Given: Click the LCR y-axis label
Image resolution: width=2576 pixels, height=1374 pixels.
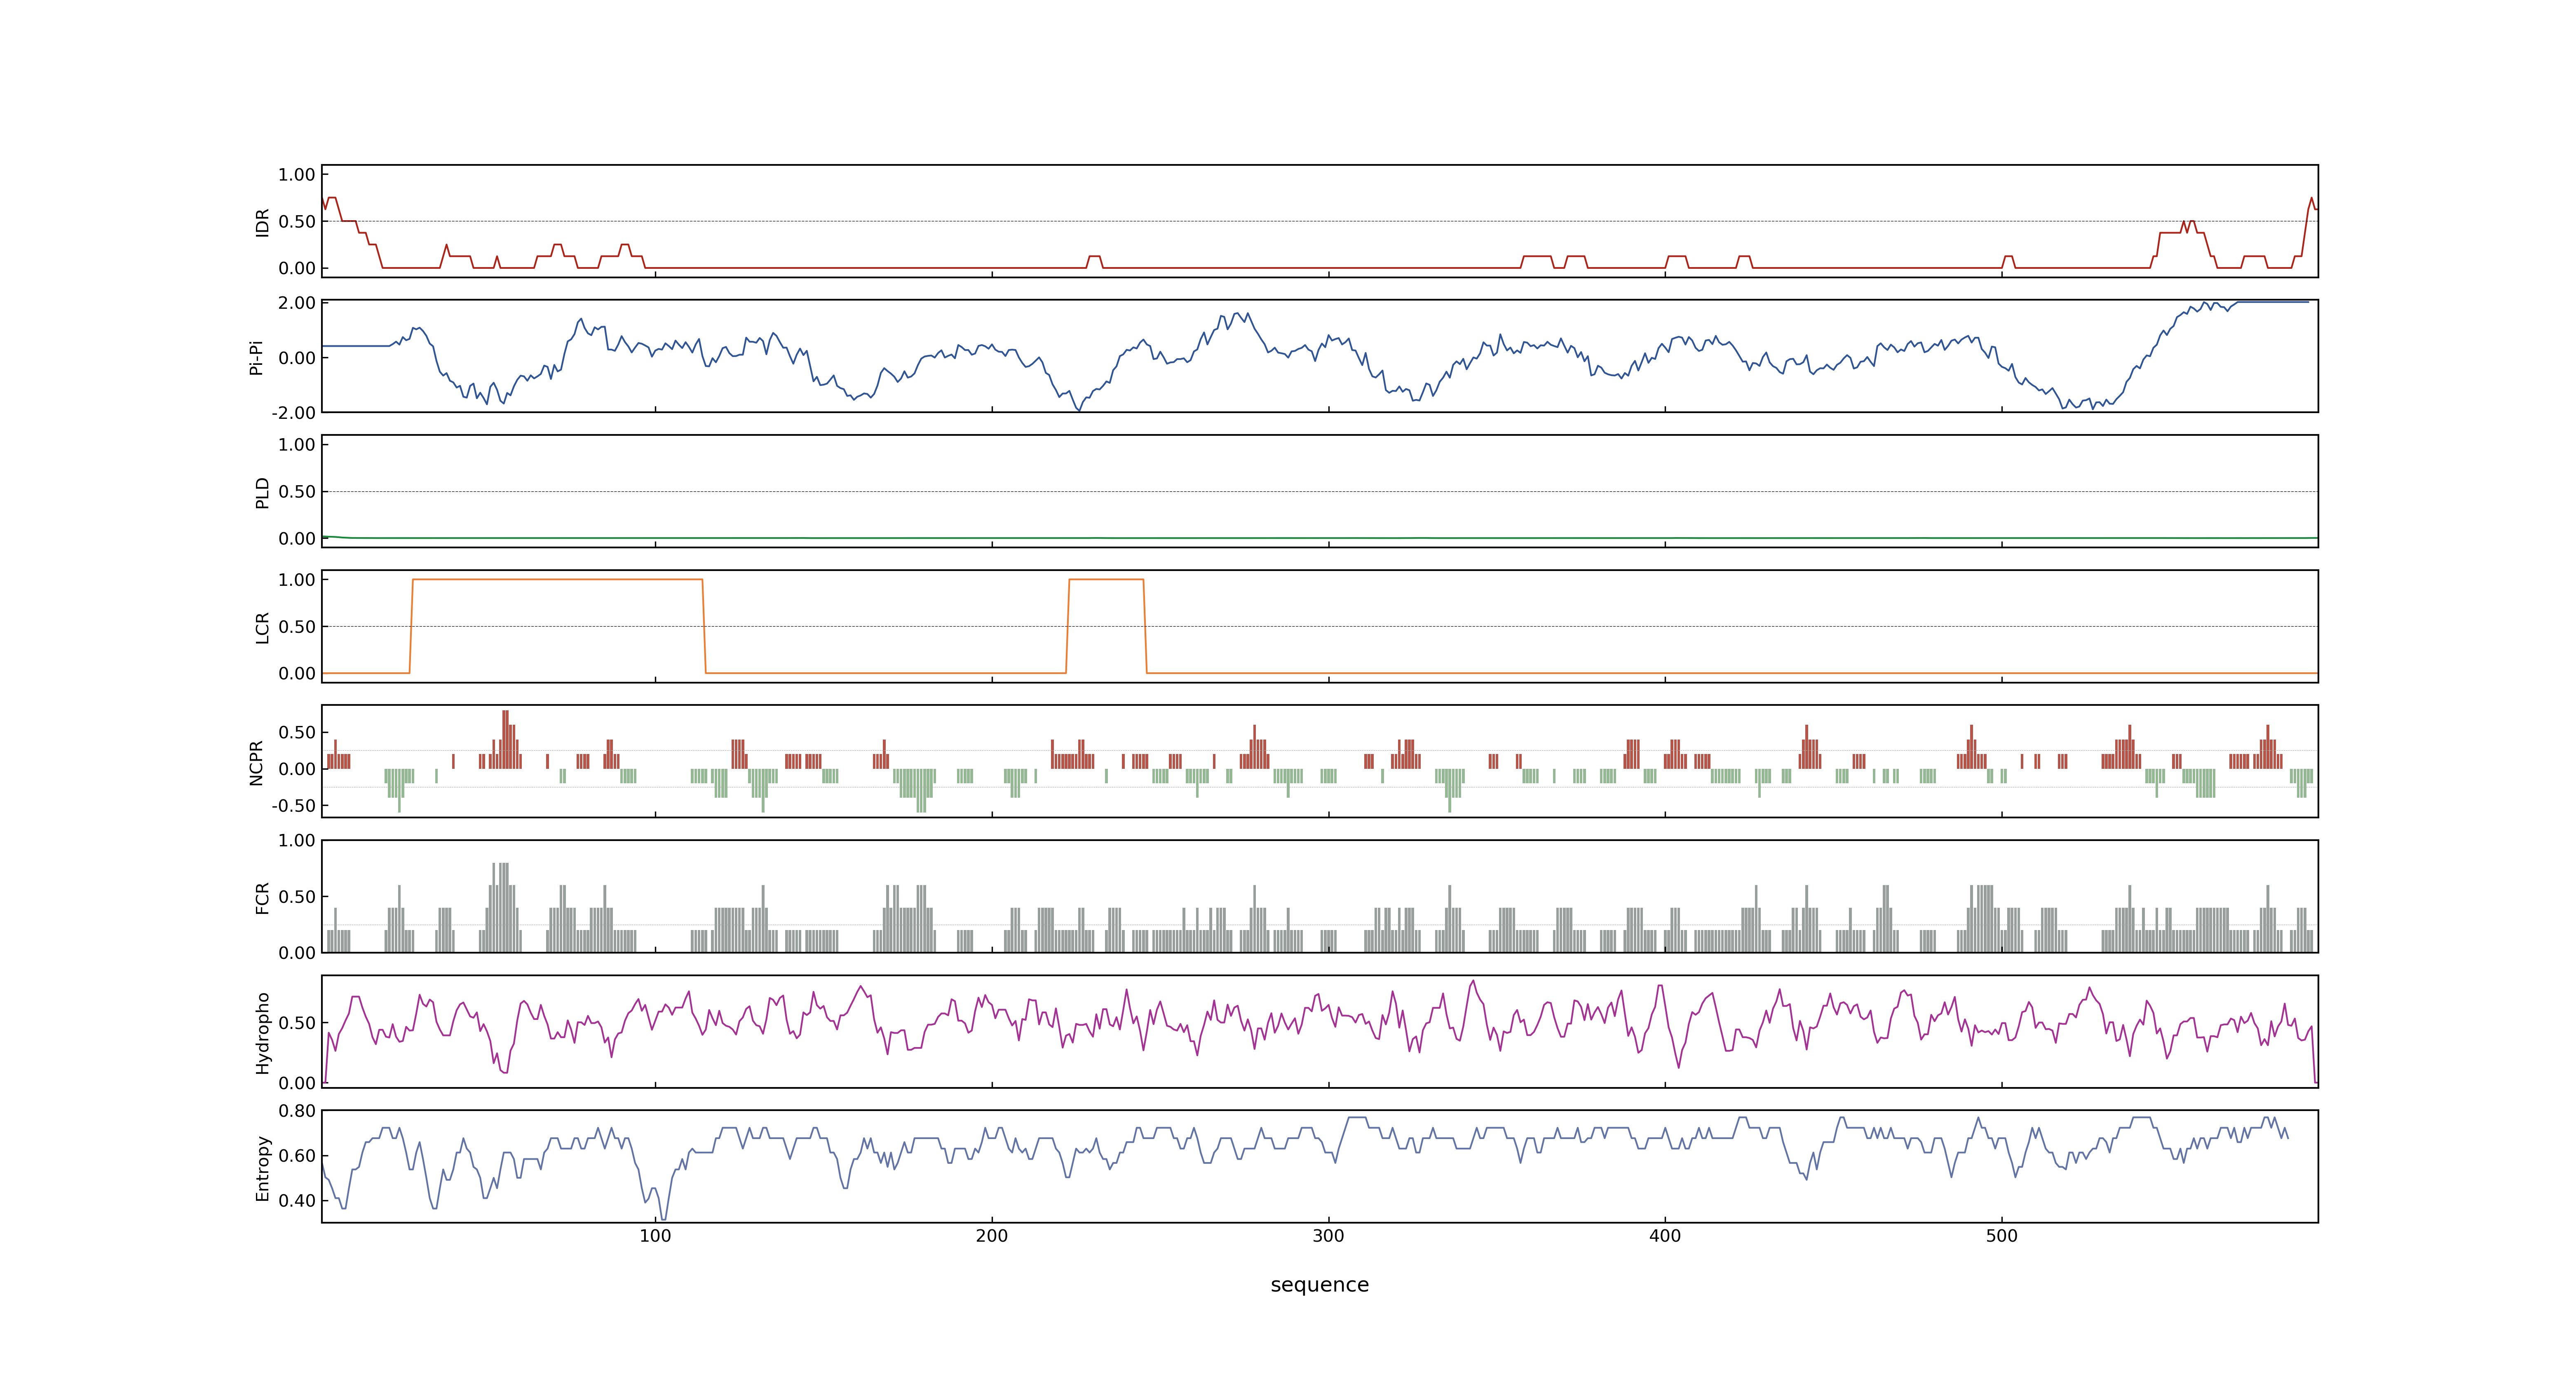Looking at the screenshot, I should (x=262, y=627).
